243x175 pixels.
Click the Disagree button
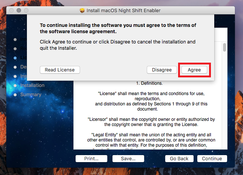click(162, 70)
